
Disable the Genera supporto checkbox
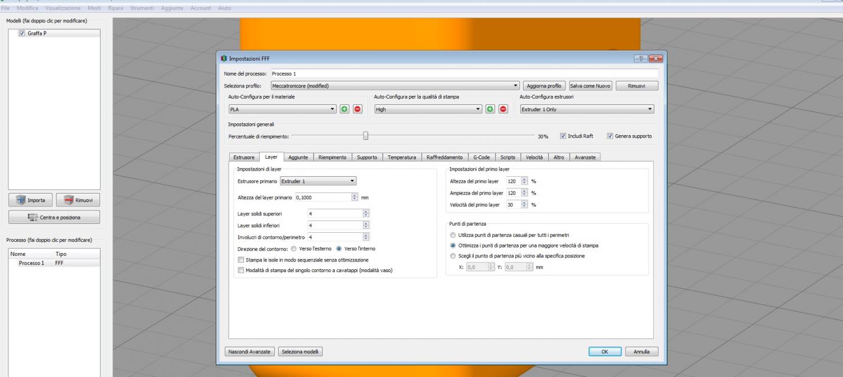[x=610, y=136]
